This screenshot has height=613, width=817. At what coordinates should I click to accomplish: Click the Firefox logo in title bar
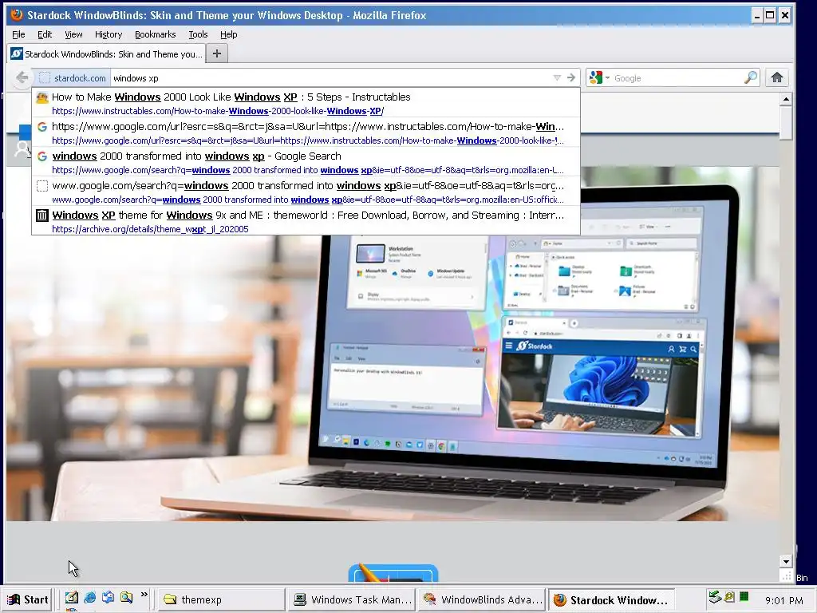(x=17, y=14)
